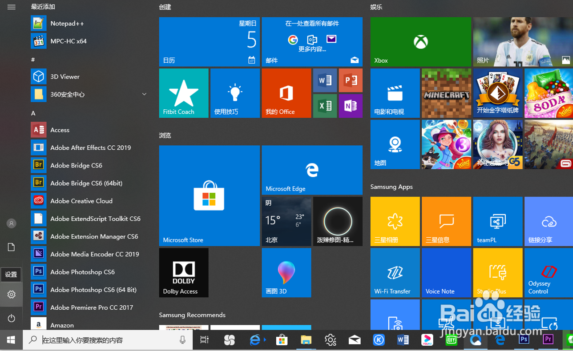Launch the Fitbit Coach tile

click(x=184, y=93)
